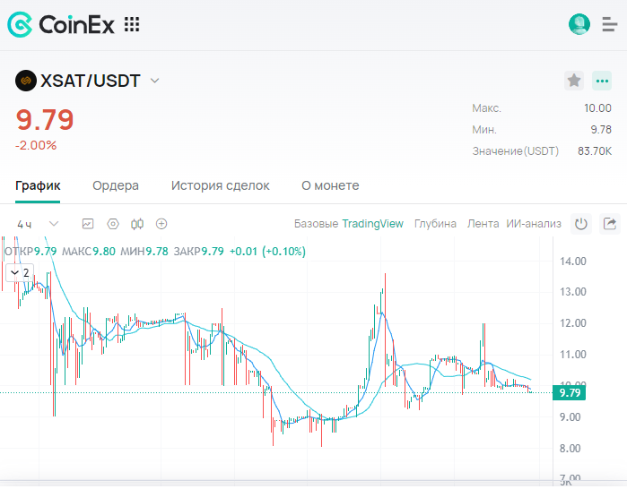Click the current price 9.79 label on axis
The width and height of the screenshot is (627, 489).
pyautogui.click(x=569, y=393)
